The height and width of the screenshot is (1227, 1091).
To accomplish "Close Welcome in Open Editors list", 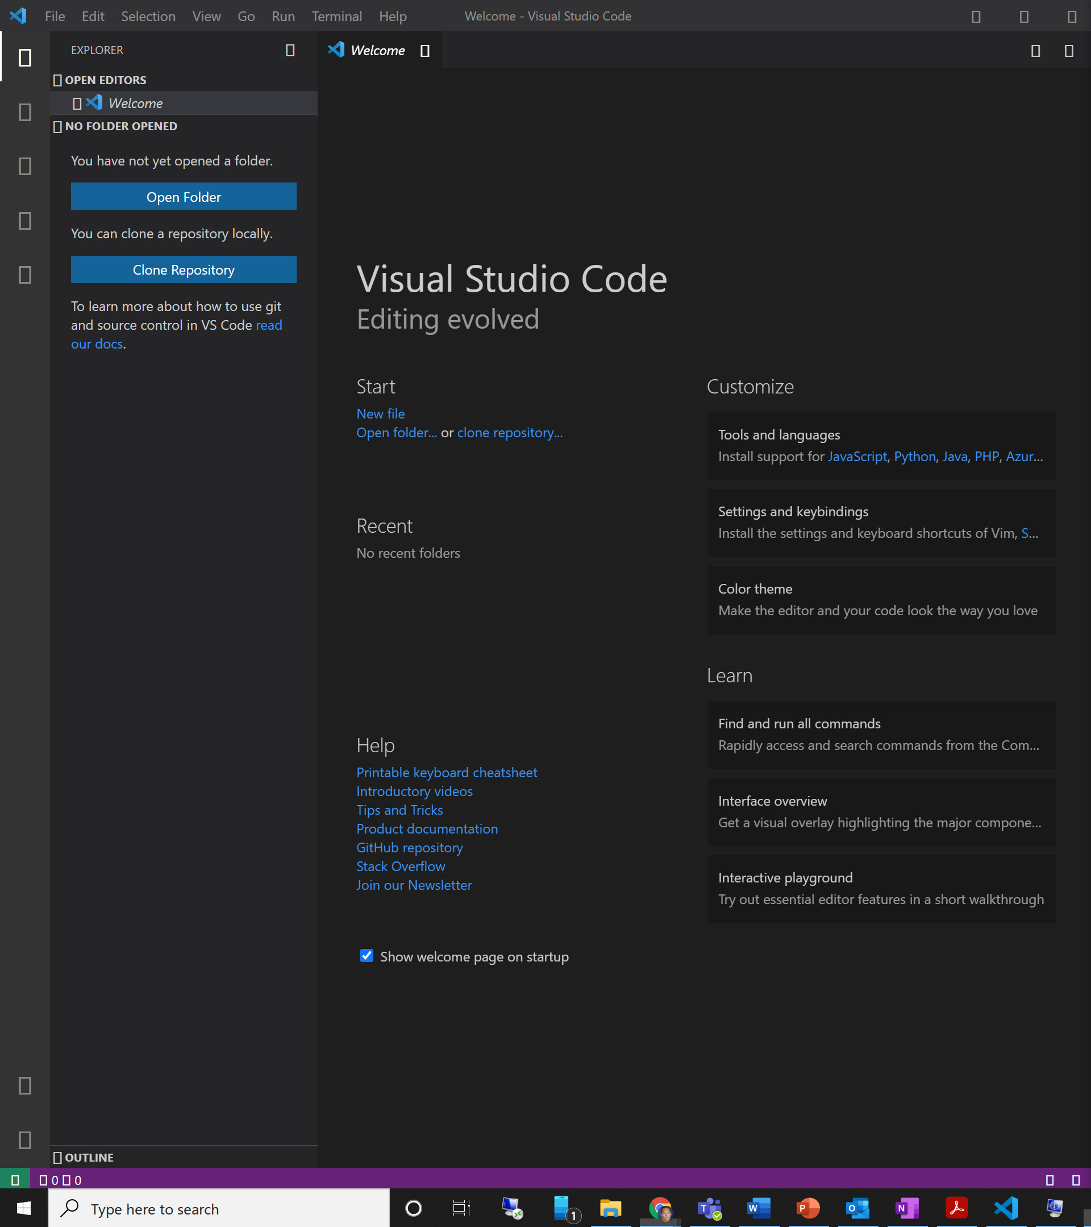I will [x=77, y=103].
